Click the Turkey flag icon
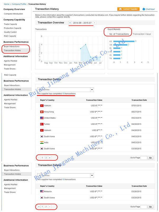The width and height of the screenshot is (159, 212). (42, 124)
